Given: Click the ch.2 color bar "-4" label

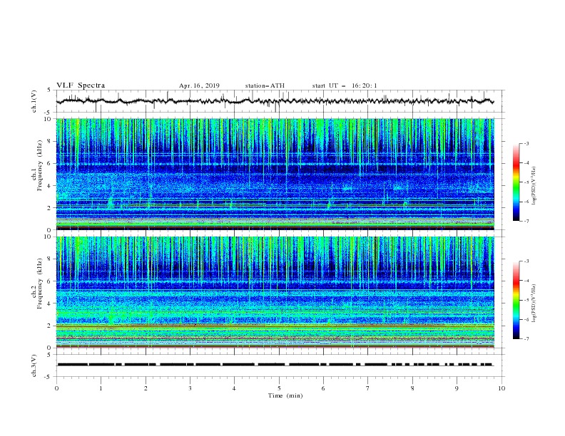Looking at the screenshot, I should (526, 281).
